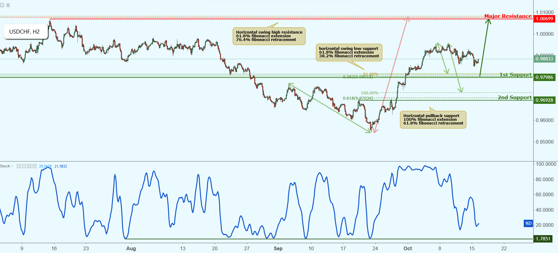Select the Horizontal swing high resistance callout
This screenshot has width=558, height=253.
(x=269, y=36)
